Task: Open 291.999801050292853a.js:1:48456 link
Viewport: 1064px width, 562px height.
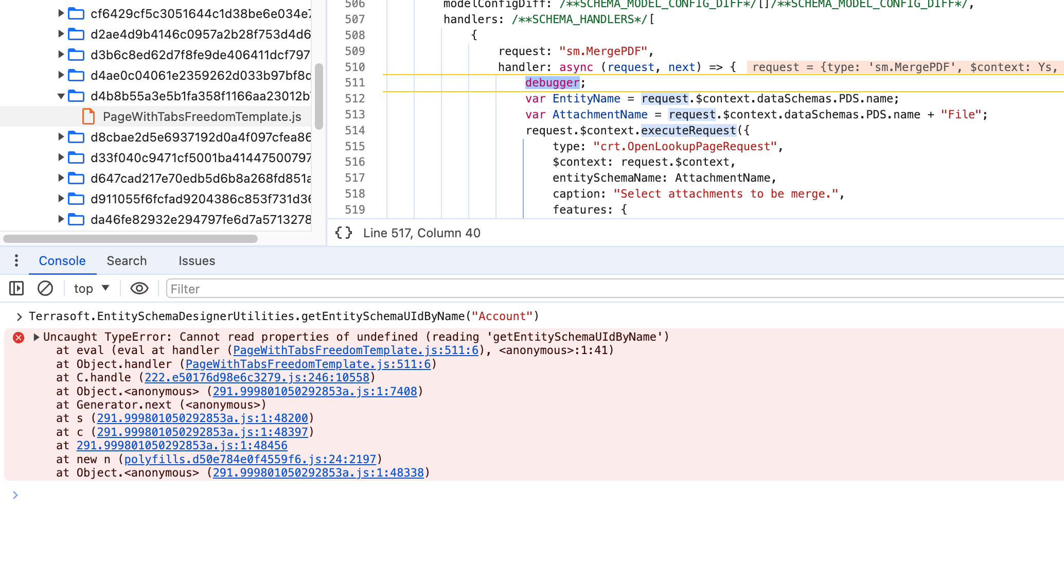Action: (x=182, y=446)
